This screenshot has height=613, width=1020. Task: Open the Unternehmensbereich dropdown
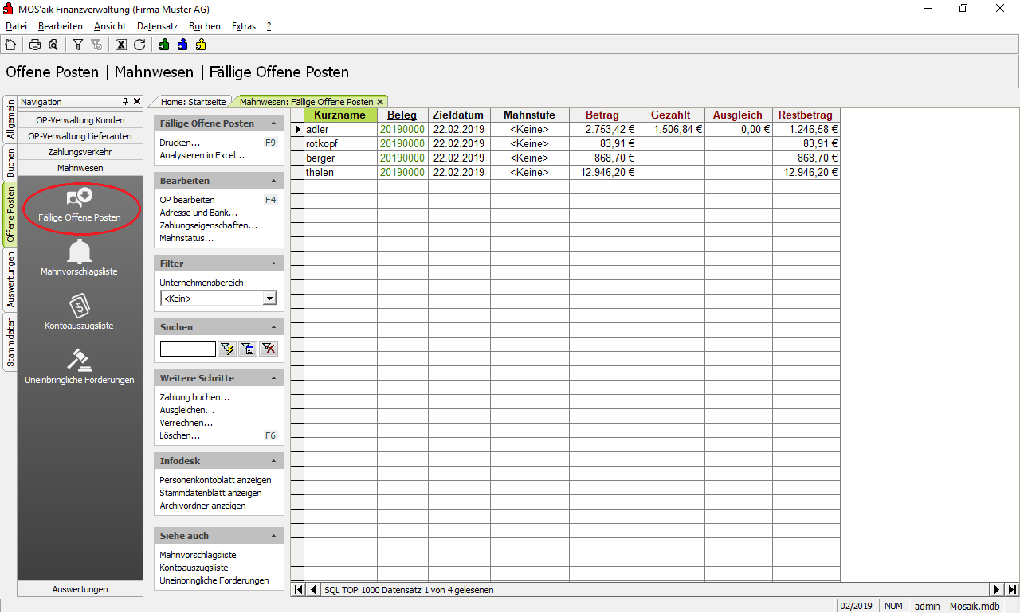[269, 299]
